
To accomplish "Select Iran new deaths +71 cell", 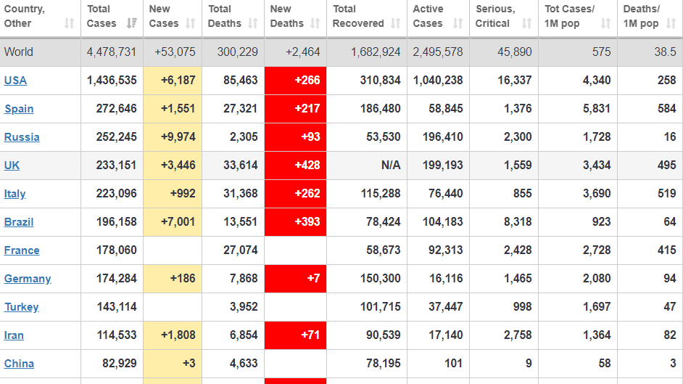I will [295, 335].
